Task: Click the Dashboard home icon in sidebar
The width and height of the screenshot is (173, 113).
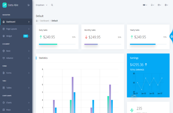Action: pyautogui.click(x=4, y=22)
